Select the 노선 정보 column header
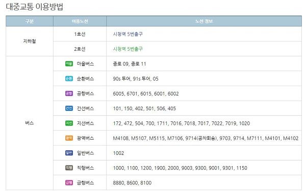Image resolution: width=306 pixels, height=193 pixels. coord(204,21)
